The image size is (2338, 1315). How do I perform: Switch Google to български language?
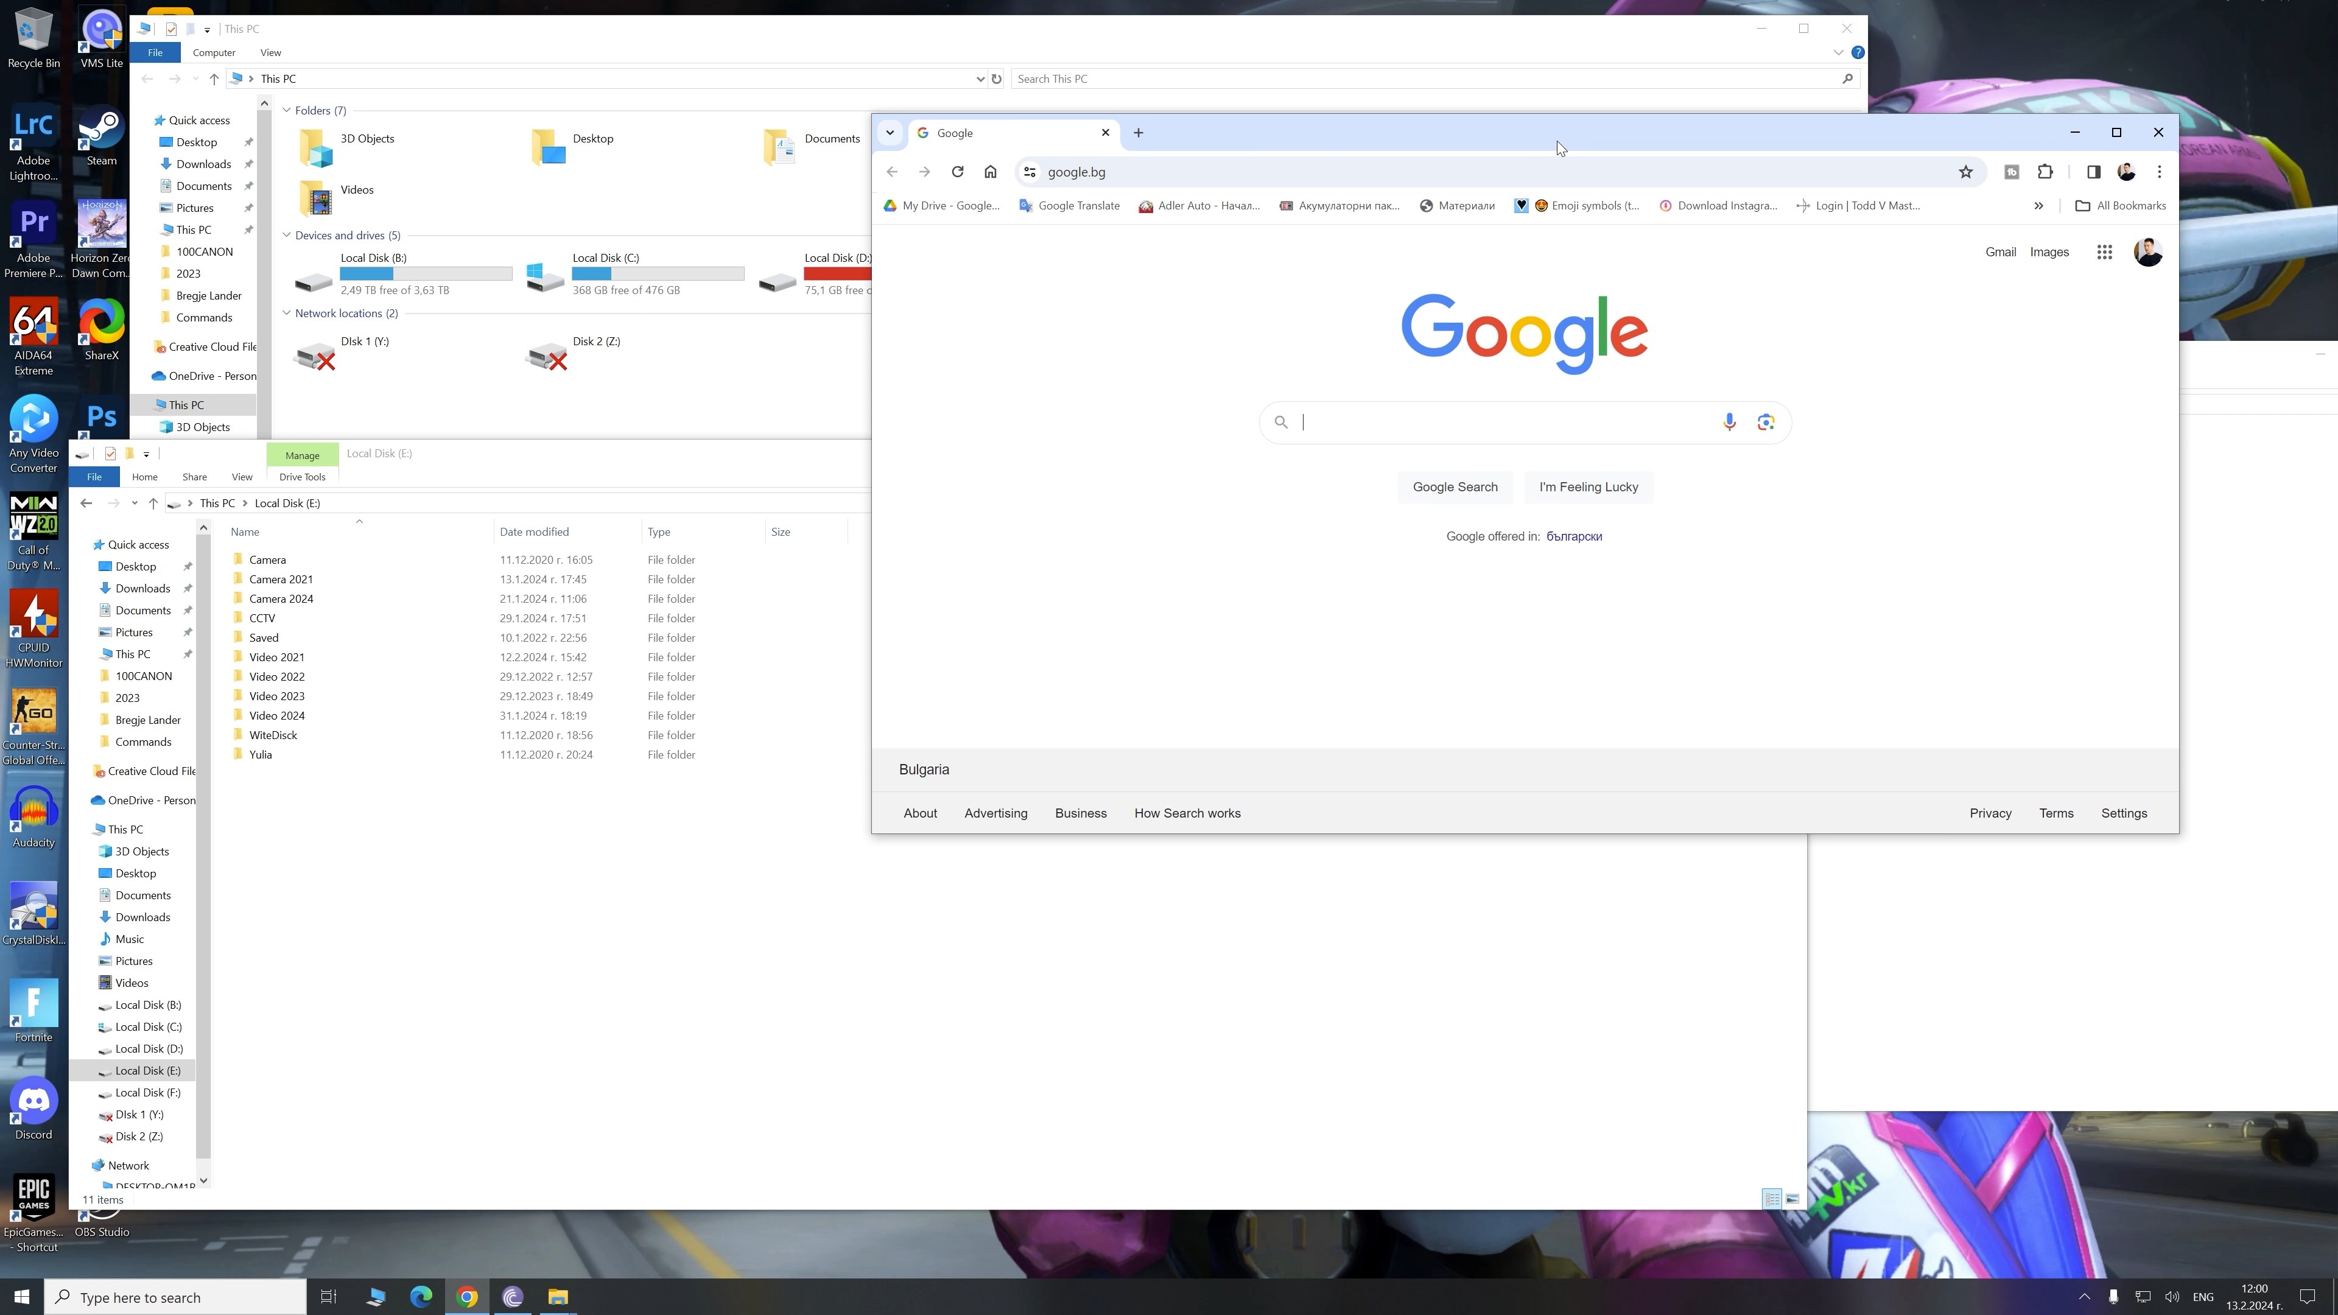click(1574, 536)
